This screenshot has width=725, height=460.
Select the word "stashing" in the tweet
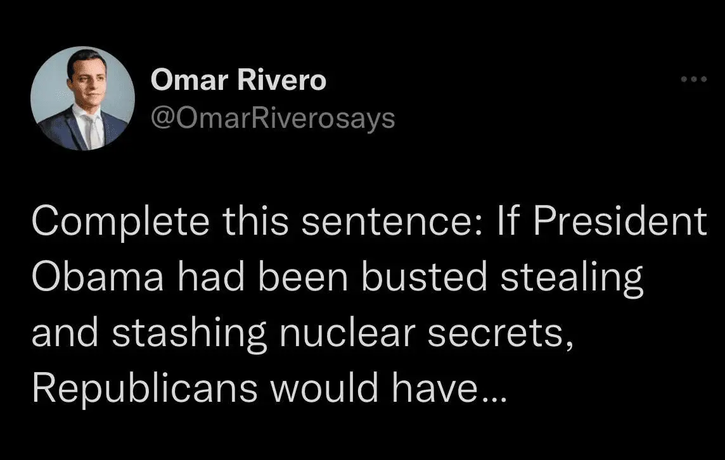(x=190, y=332)
